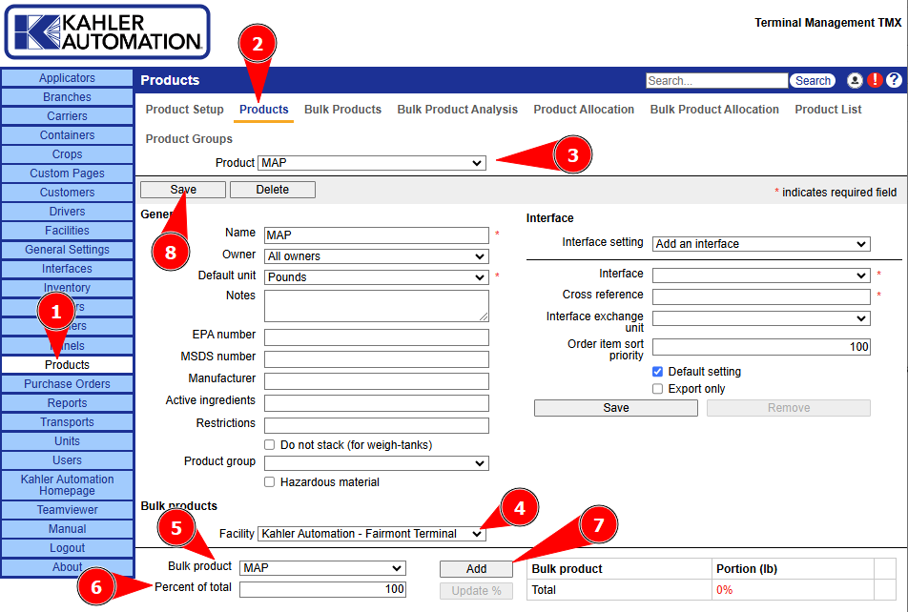
Task: Open Reports sidebar item
Action: [x=67, y=403]
